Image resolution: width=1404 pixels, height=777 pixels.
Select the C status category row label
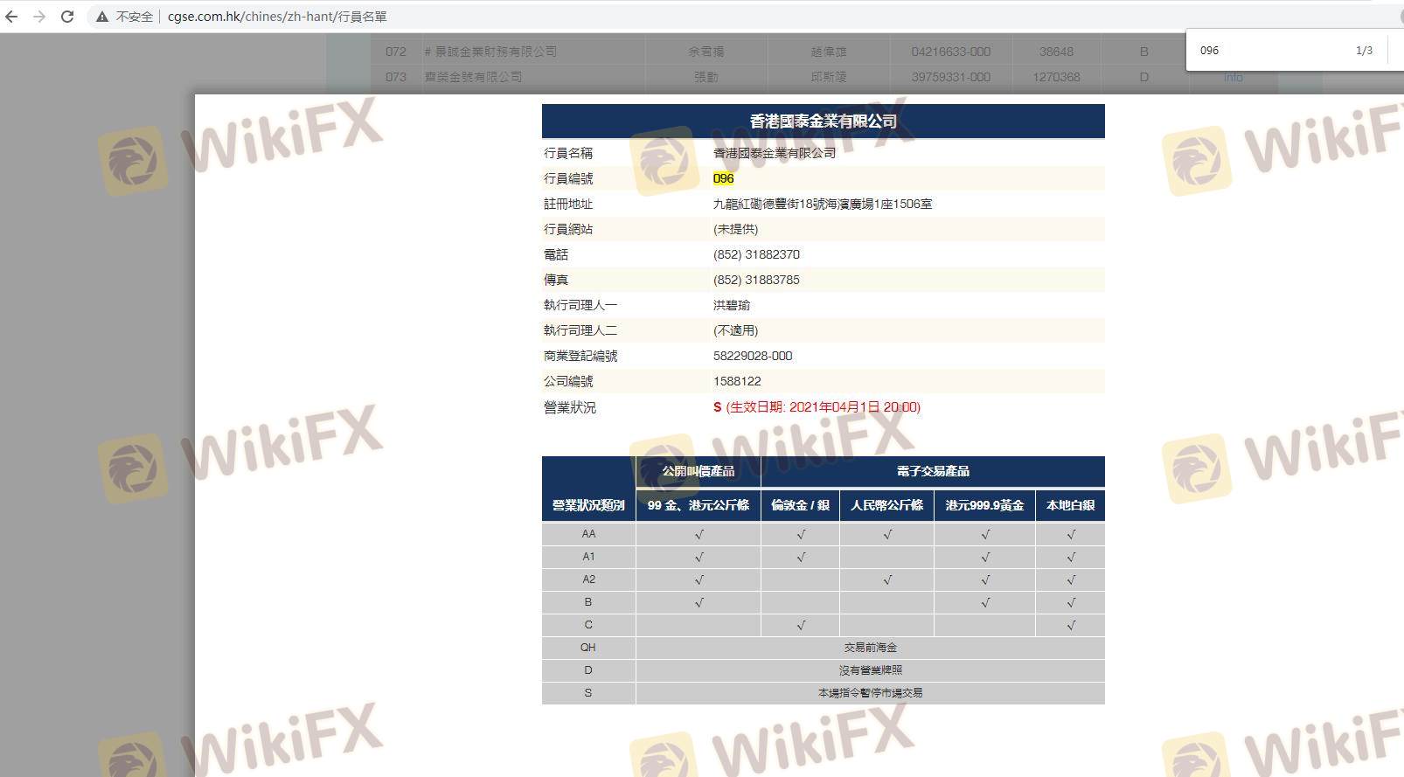click(588, 625)
